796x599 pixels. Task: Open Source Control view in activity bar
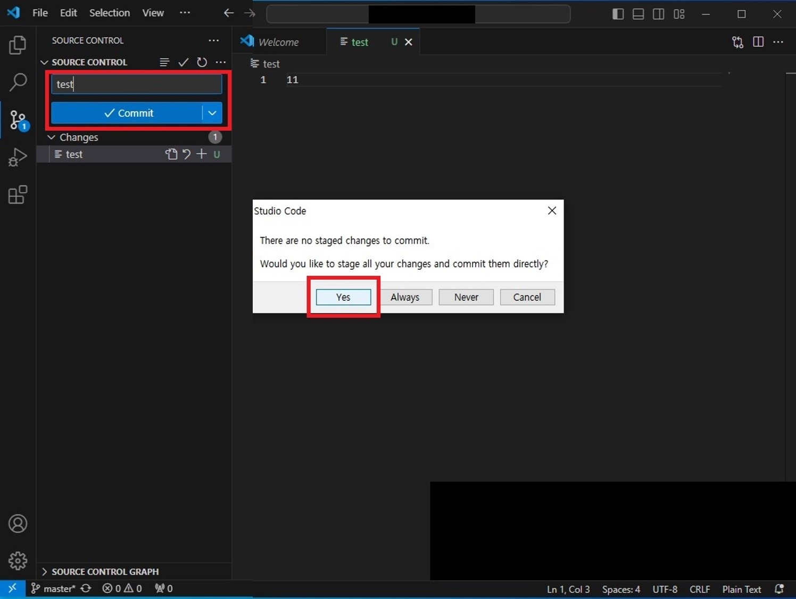pyautogui.click(x=18, y=120)
